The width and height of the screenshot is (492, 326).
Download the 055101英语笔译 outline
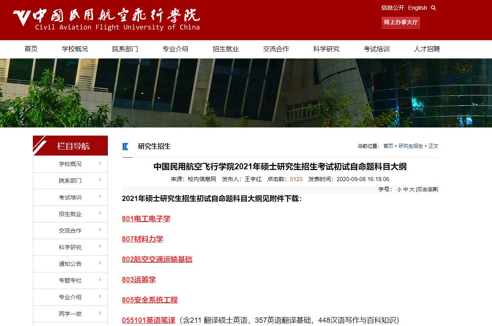click(x=148, y=320)
